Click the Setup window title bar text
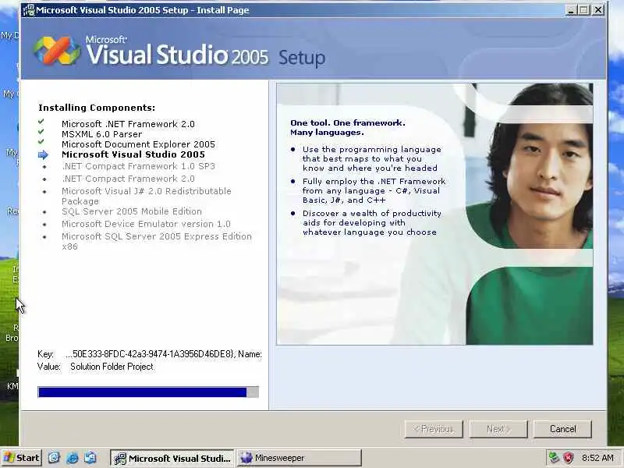 tap(143, 10)
